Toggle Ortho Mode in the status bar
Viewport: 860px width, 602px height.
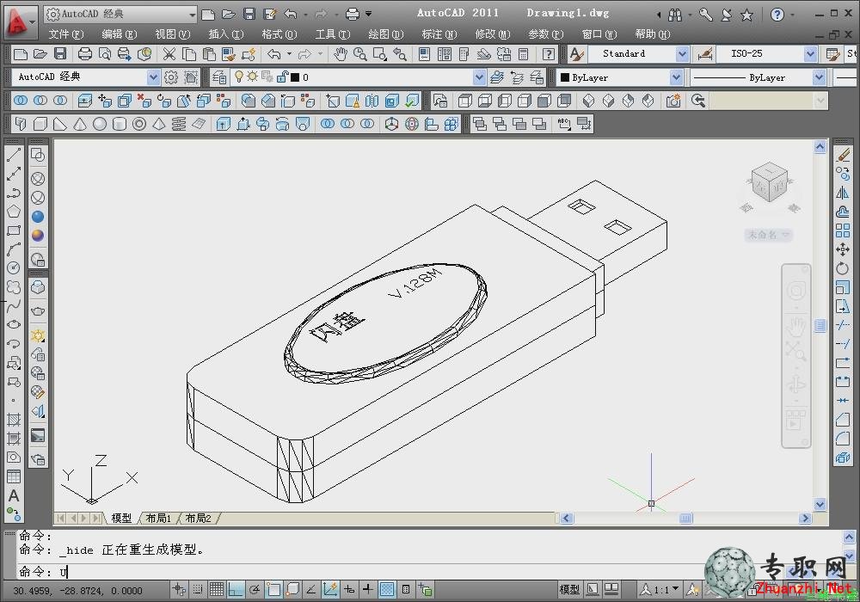(x=236, y=589)
